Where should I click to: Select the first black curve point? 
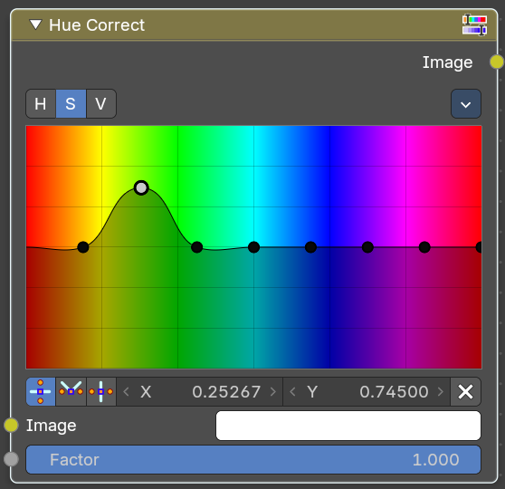[83, 247]
